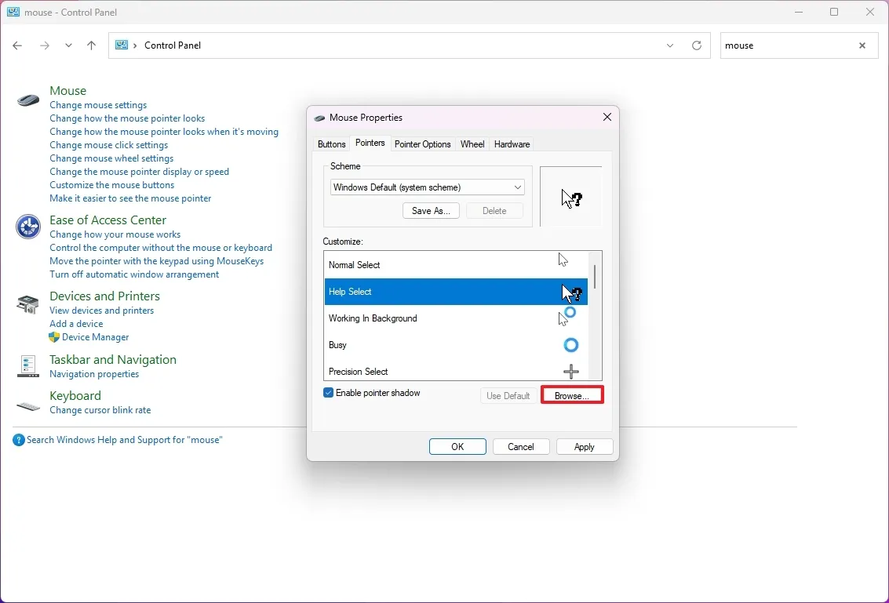
Task: Open the Change cursor blink rate link
Action: [x=100, y=410]
